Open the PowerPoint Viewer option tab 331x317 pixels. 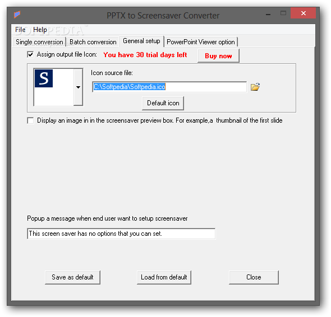point(201,42)
